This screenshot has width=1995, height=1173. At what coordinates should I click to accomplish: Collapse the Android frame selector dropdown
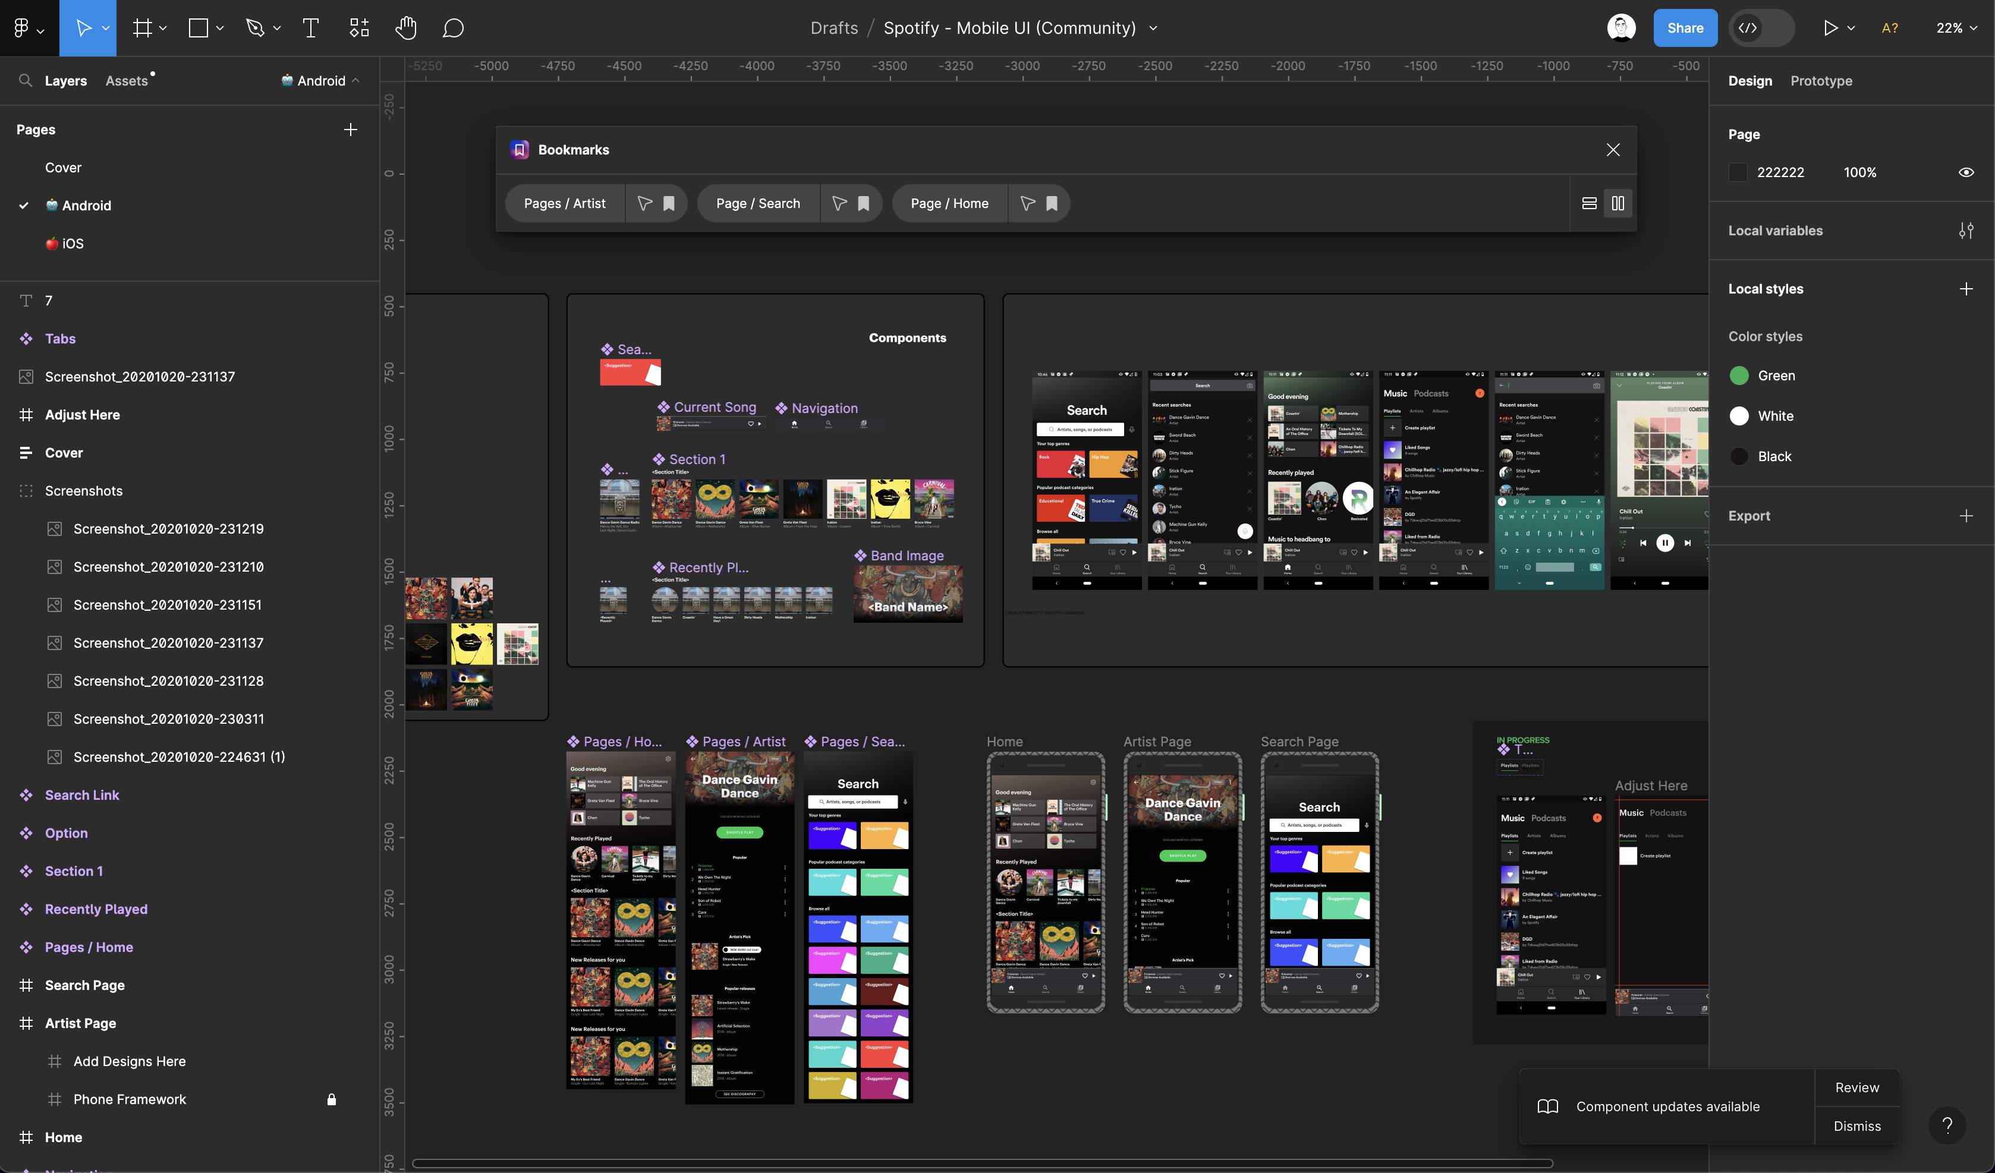click(x=357, y=80)
